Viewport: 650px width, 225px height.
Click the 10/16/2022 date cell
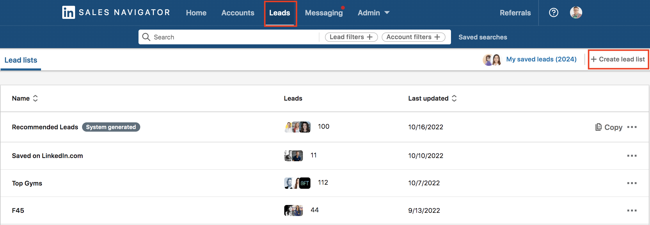coord(426,127)
